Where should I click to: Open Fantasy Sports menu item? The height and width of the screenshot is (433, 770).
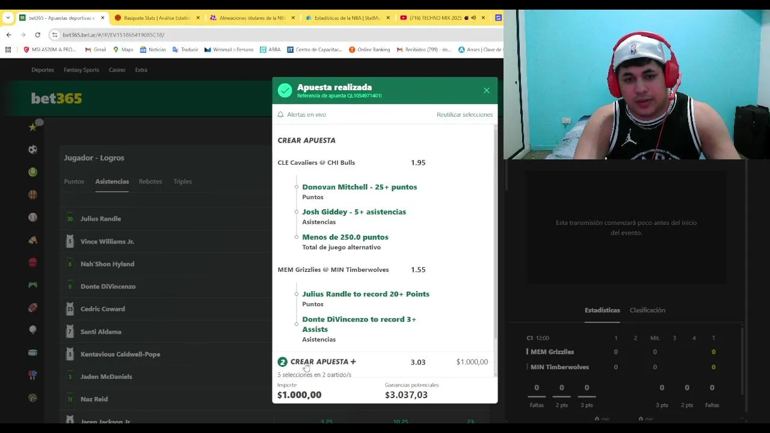point(81,70)
